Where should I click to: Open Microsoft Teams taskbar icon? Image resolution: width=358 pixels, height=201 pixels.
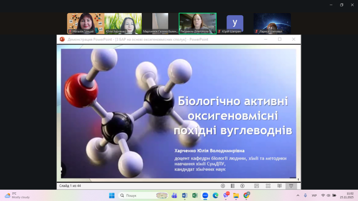point(174,195)
